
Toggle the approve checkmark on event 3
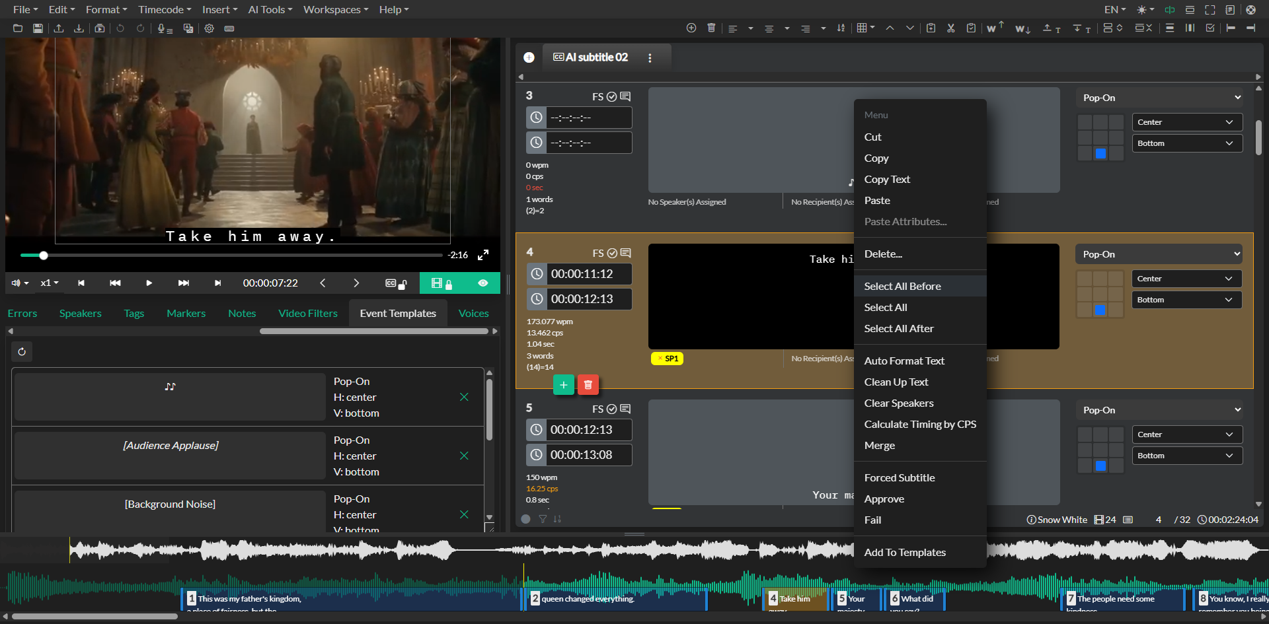(612, 96)
